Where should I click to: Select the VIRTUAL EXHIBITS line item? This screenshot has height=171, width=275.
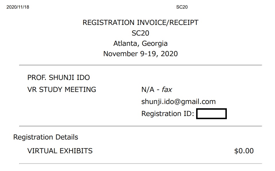(60, 151)
